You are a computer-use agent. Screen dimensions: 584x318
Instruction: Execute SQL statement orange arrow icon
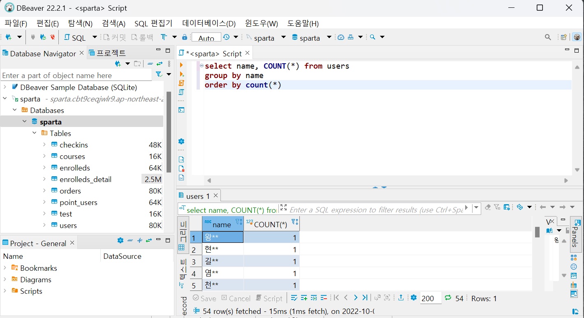(181, 65)
